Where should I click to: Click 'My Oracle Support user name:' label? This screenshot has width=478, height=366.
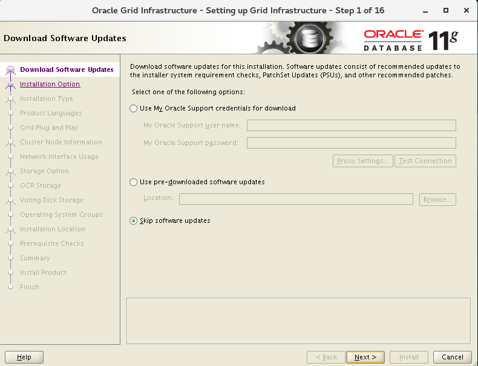click(192, 126)
